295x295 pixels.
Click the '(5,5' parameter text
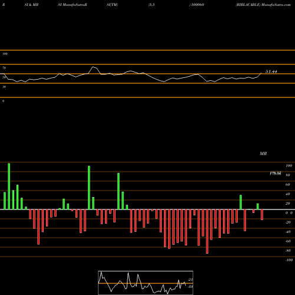click(x=152, y=5)
